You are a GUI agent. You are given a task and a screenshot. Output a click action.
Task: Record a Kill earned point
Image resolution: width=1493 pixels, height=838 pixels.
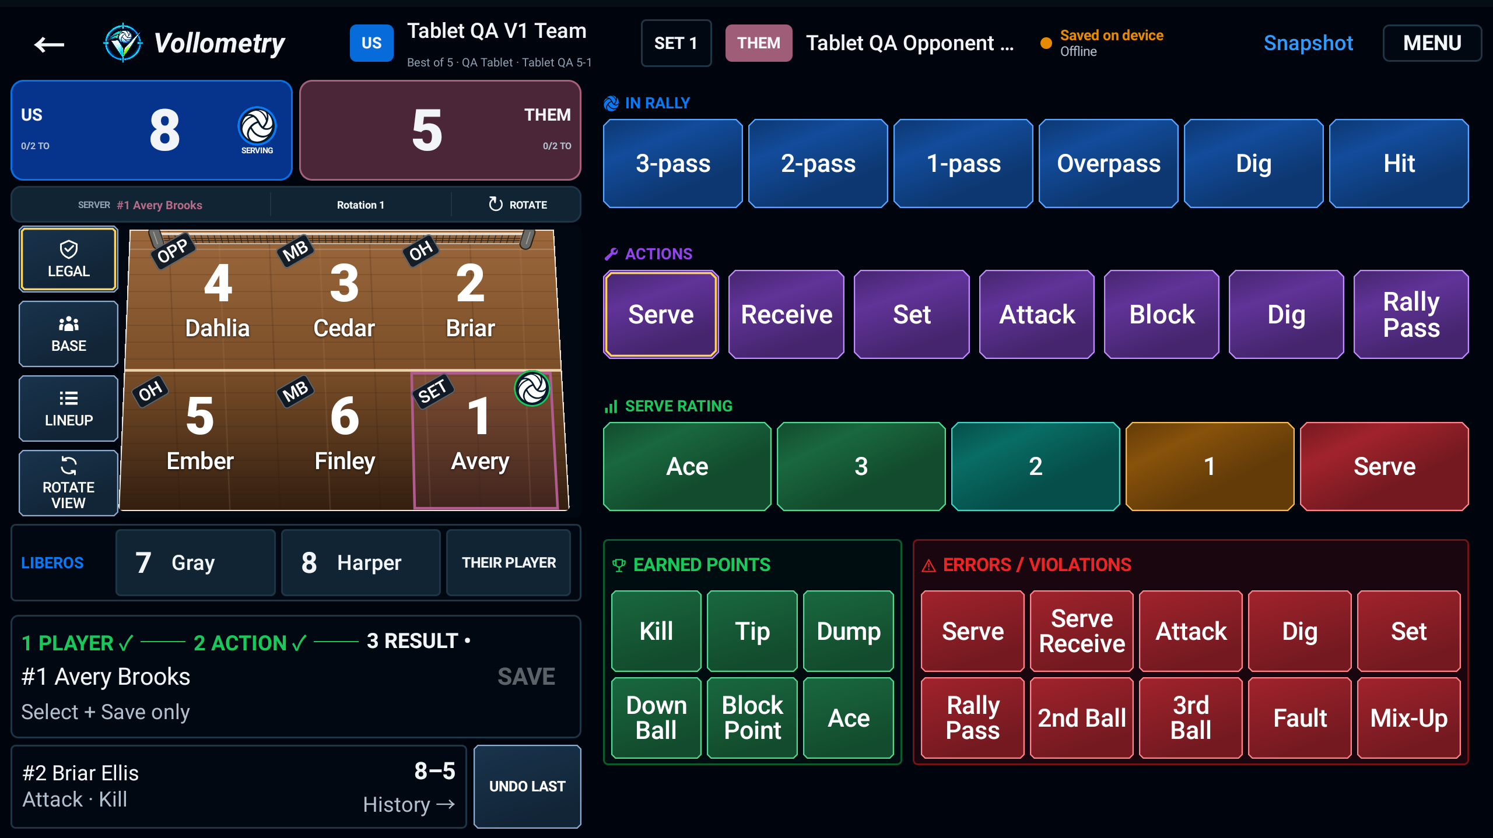(x=656, y=631)
